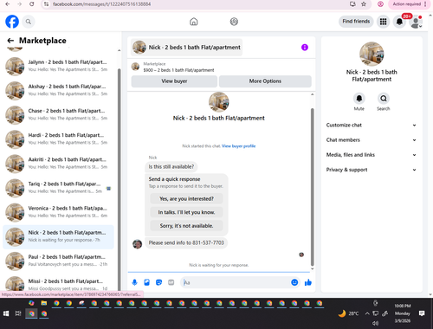Open the View buyer profile link

tap(238, 146)
